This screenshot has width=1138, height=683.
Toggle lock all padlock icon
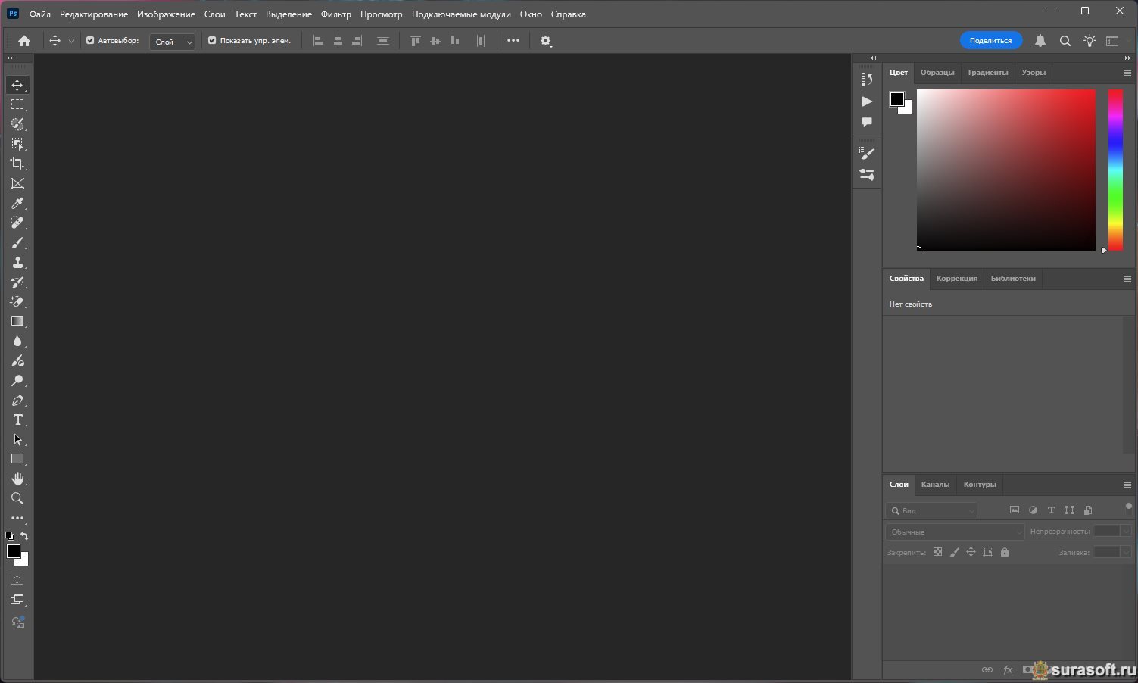coord(1005,552)
